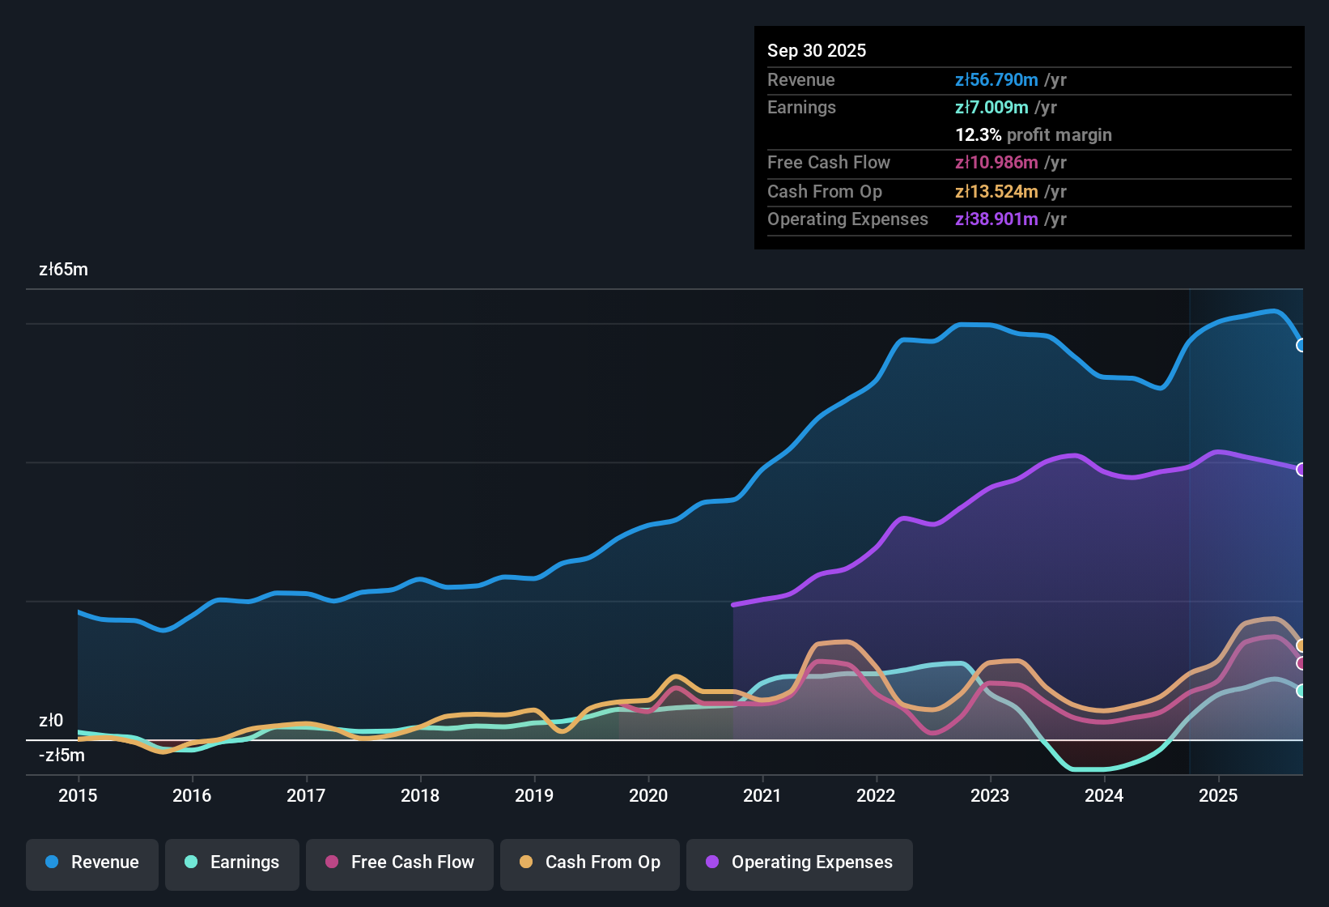Viewport: 1329px width, 907px height.
Task: Click the zł56.790m revenue value
Action: tap(996, 80)
